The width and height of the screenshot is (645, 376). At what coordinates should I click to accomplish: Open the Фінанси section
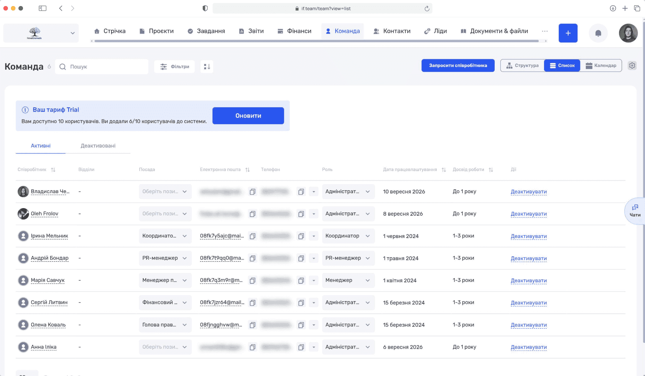point(294,31)
